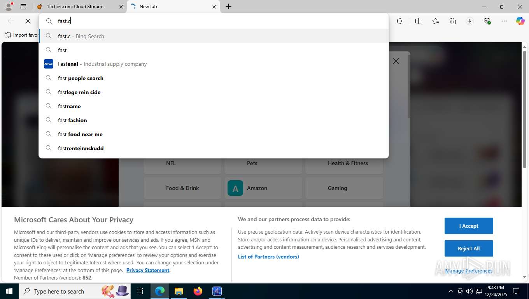529x299 pixels.
Task: Open the Meet Now tray icon
Action: coord(460,291)
